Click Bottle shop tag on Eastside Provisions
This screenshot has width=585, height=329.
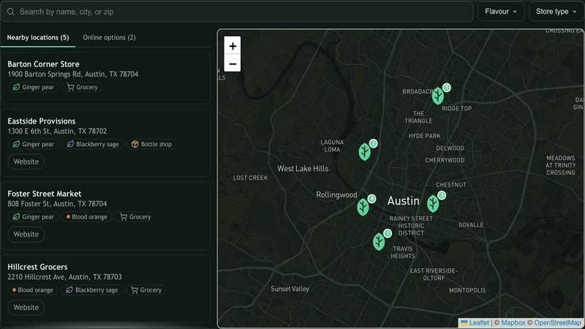point(151,144)
